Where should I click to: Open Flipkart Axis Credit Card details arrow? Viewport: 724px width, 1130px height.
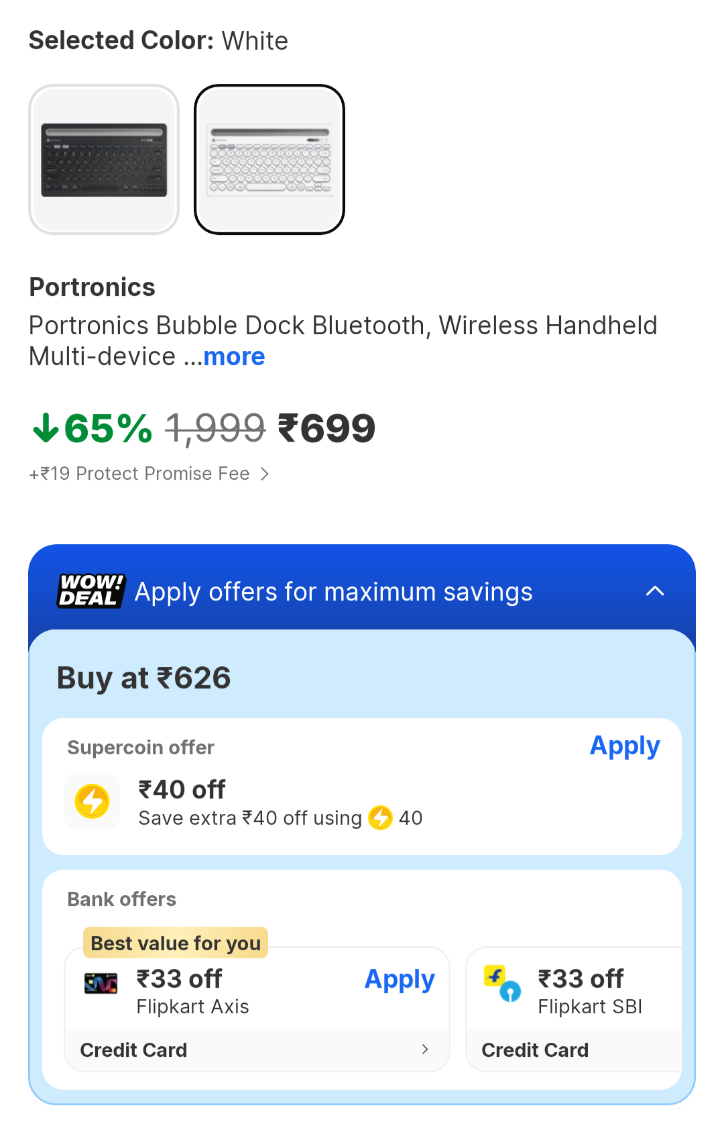[x=424, y=1049]
